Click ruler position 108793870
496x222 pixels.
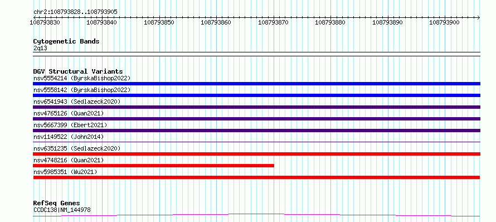[x=273, y=22]
